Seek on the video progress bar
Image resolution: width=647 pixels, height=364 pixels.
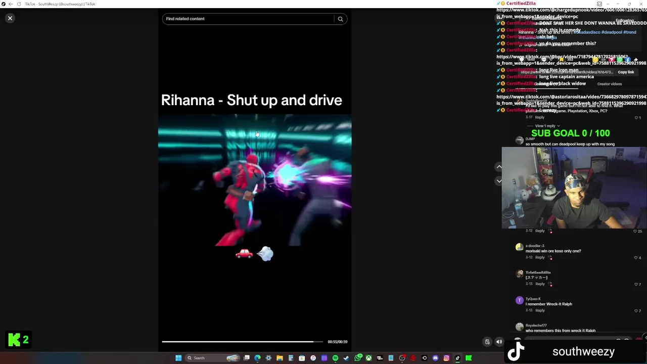coord(242,342)
